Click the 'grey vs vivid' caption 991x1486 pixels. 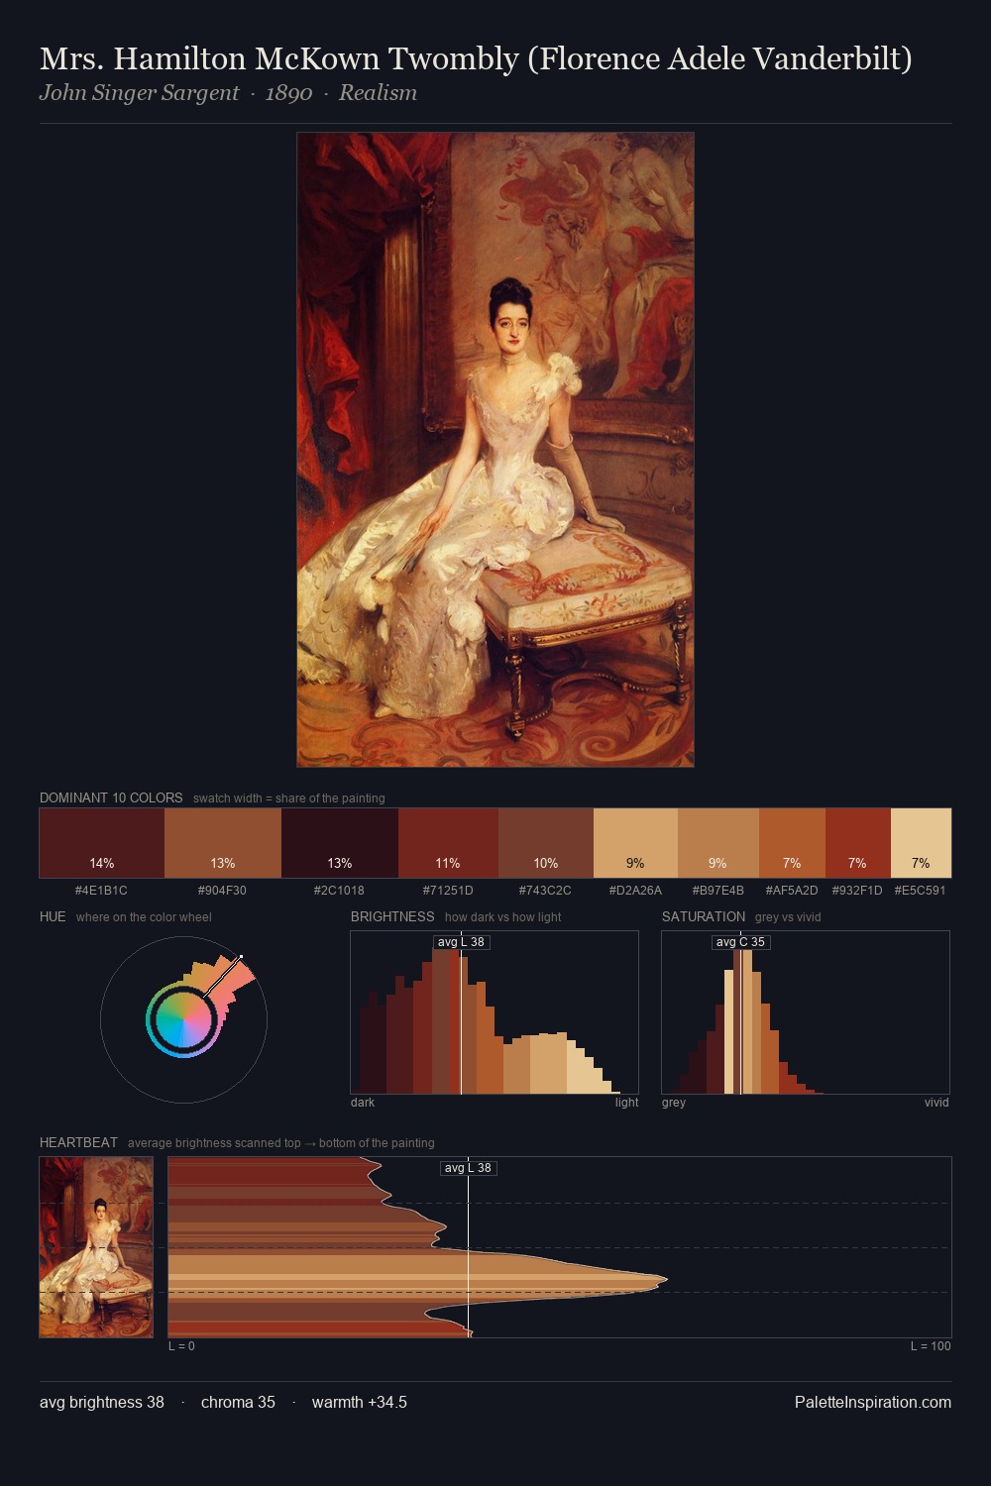pos(788,917)
